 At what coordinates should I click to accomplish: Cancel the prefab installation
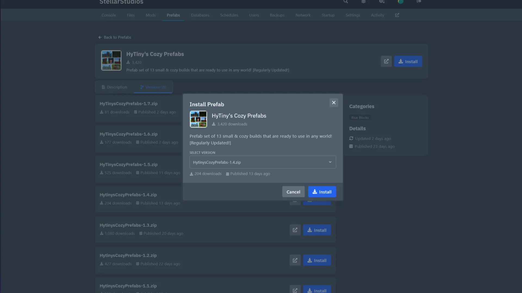click(293, 192)
